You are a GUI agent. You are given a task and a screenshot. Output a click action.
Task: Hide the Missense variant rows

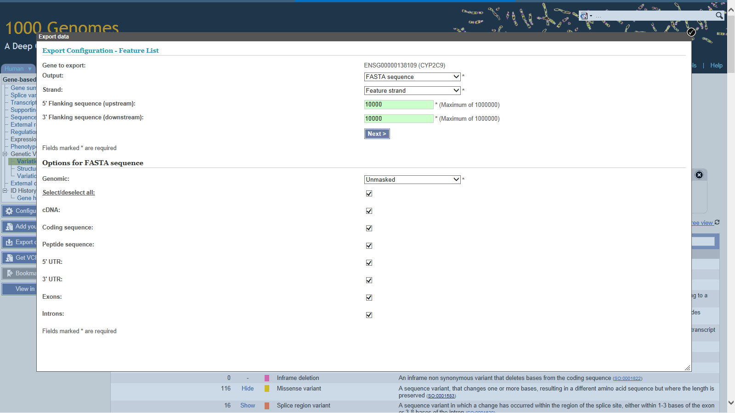tap(248, 389)
